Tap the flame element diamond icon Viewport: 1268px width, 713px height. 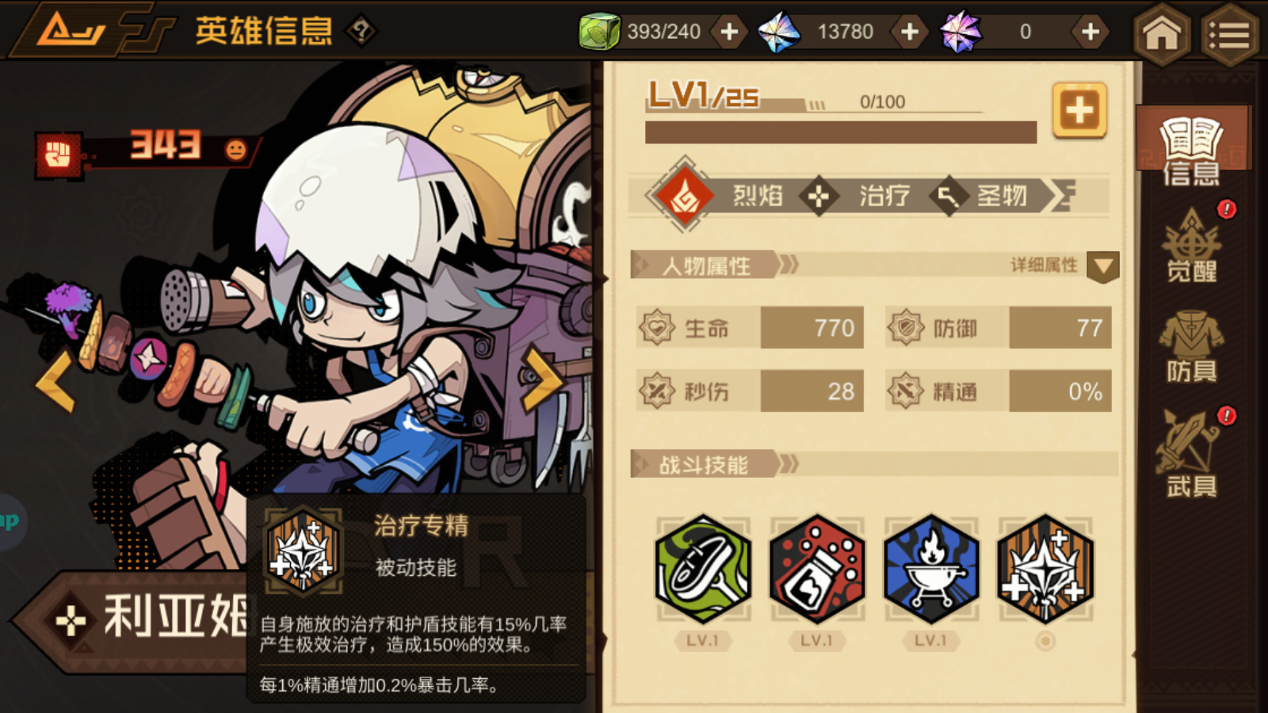pos(685,196)
